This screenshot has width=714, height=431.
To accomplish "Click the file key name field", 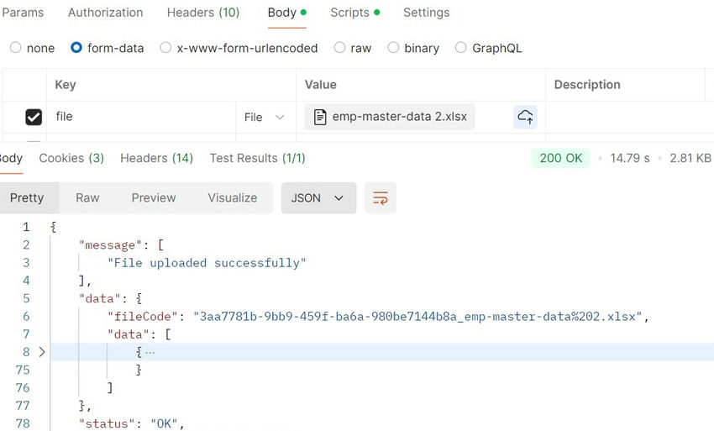I will tap(141, 117).
